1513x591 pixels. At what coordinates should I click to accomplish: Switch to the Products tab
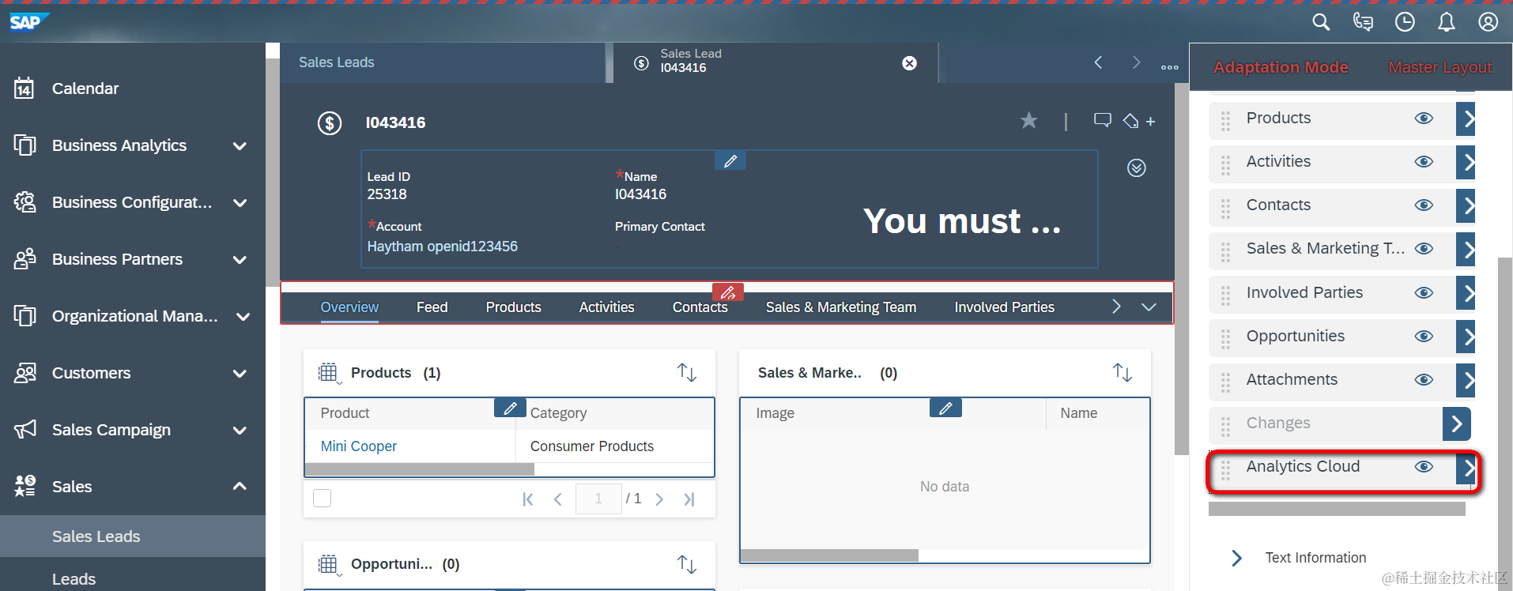514,307
